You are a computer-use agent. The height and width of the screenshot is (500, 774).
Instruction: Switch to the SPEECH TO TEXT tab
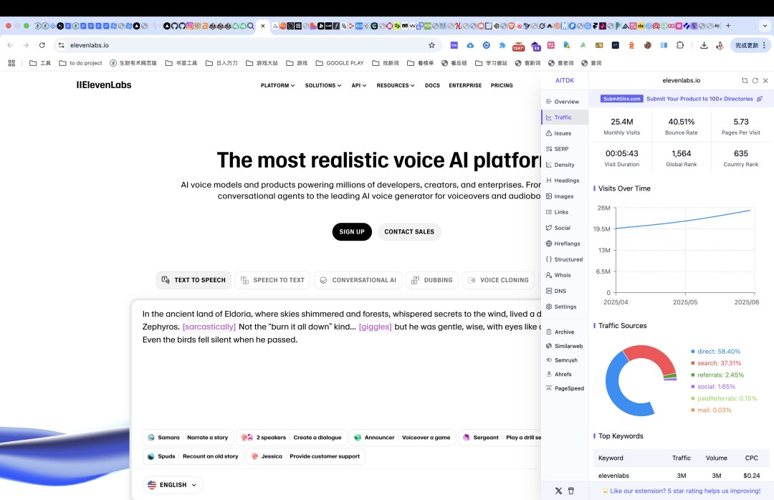(272, 280)
